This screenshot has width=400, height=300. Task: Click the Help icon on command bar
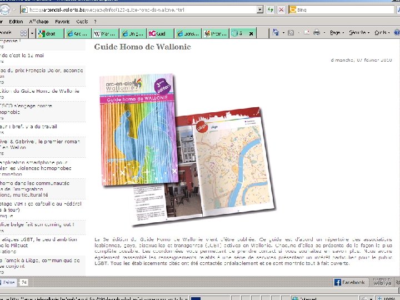tap(397, 33)
